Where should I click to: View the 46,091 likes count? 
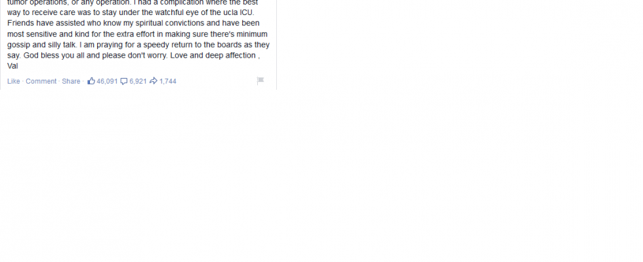point(107,81)
